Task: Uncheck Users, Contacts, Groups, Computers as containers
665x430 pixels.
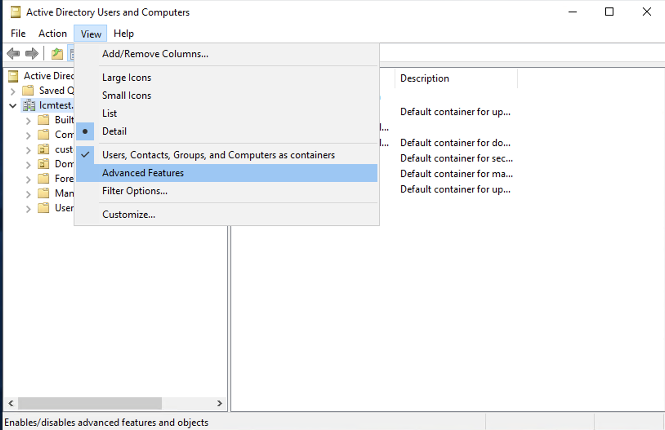Action: point(218,155)
